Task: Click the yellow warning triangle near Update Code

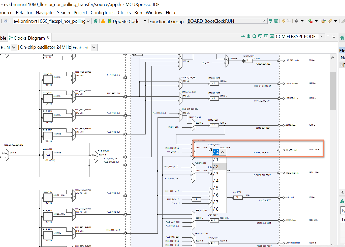Action: pyautogui.click(x=103, y=21)
